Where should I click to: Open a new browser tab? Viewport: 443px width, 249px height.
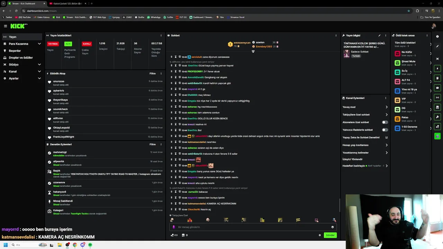(x=91, y=3)
